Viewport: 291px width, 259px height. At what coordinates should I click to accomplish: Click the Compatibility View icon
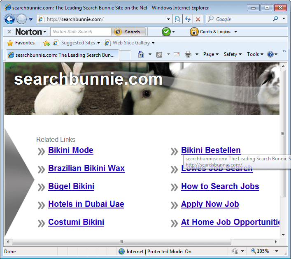[x=177, y=19]
